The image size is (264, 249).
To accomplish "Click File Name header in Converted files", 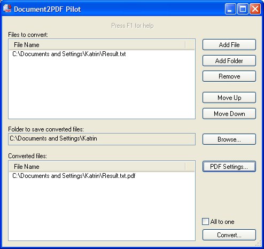I will [x=97, y=167].
